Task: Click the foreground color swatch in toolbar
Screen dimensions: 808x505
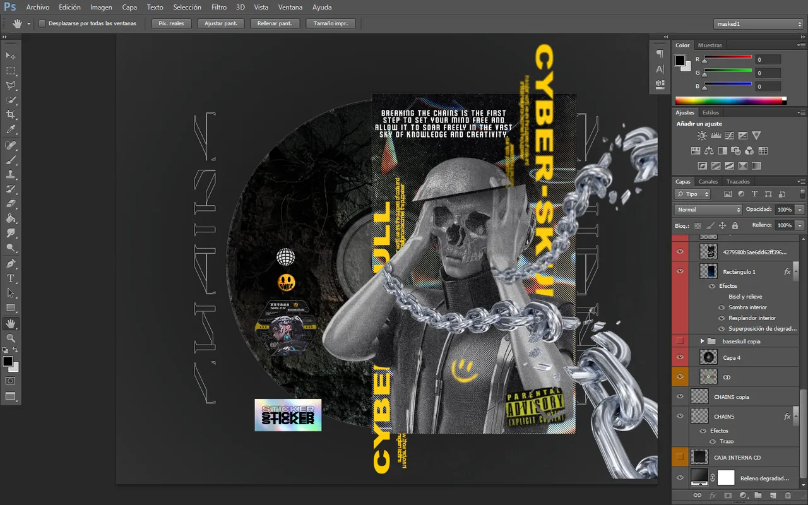Action: (x=8, y=362)
